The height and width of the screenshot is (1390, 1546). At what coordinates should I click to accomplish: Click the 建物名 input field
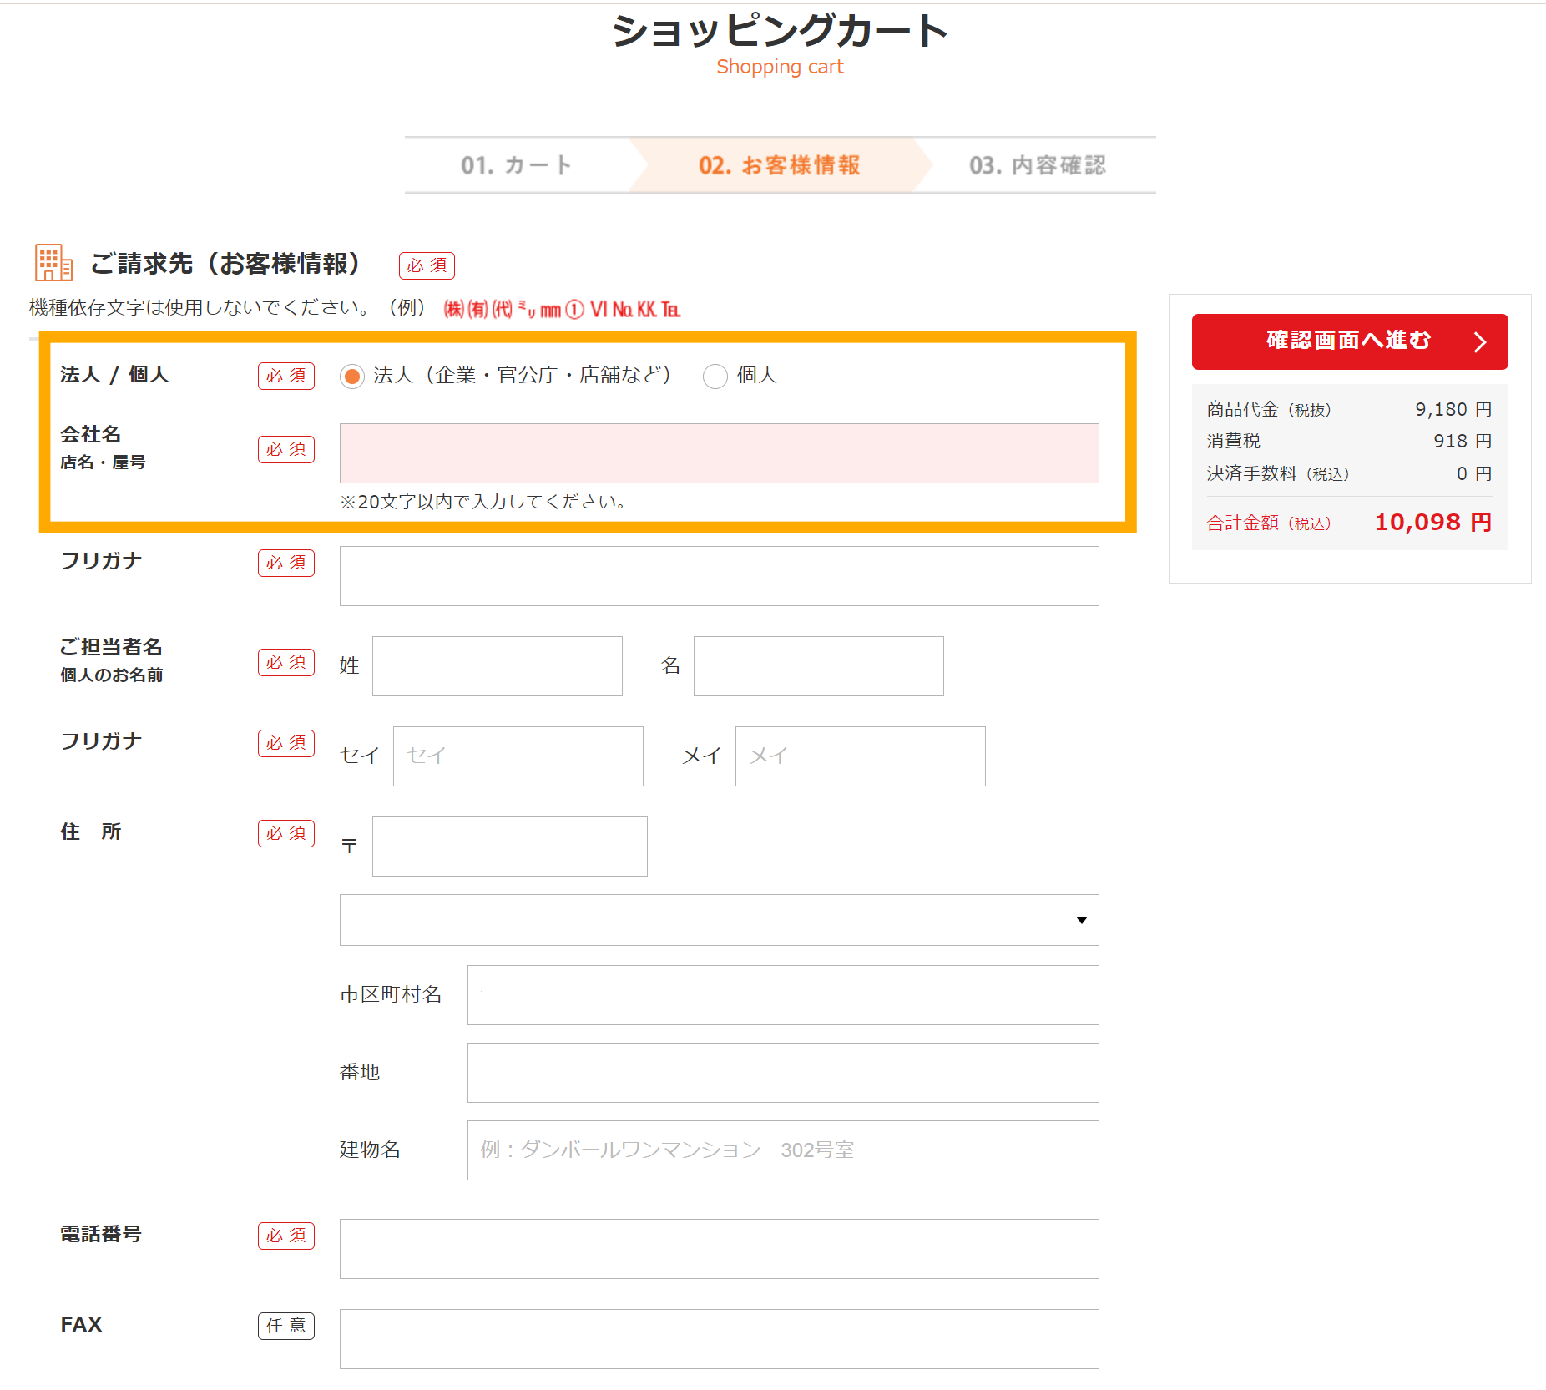(783, 1150)
